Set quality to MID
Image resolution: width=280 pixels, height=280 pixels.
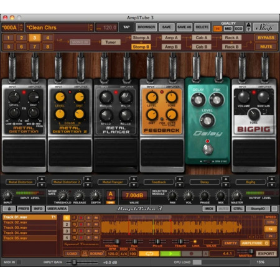228,29
